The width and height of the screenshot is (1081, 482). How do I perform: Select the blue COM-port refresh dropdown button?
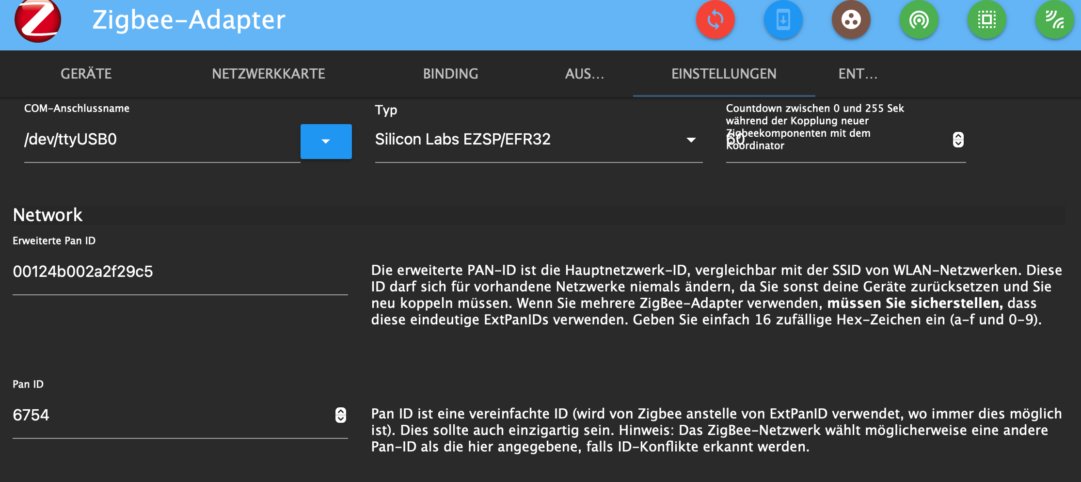(x=326, y=142)
